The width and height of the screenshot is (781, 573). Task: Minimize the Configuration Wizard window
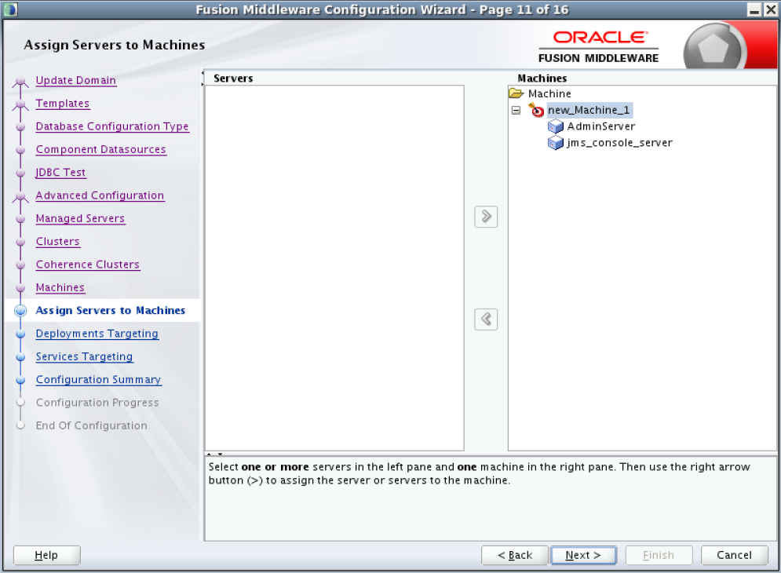tap(754, 9)
